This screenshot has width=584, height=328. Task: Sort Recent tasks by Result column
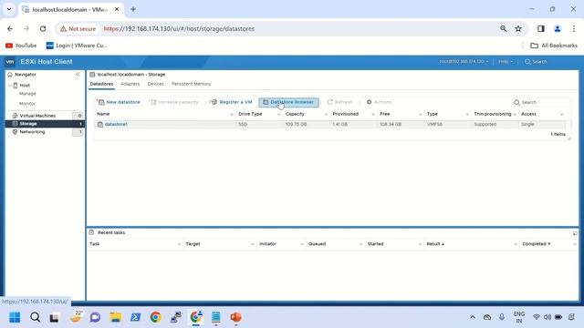pos(435,244)
